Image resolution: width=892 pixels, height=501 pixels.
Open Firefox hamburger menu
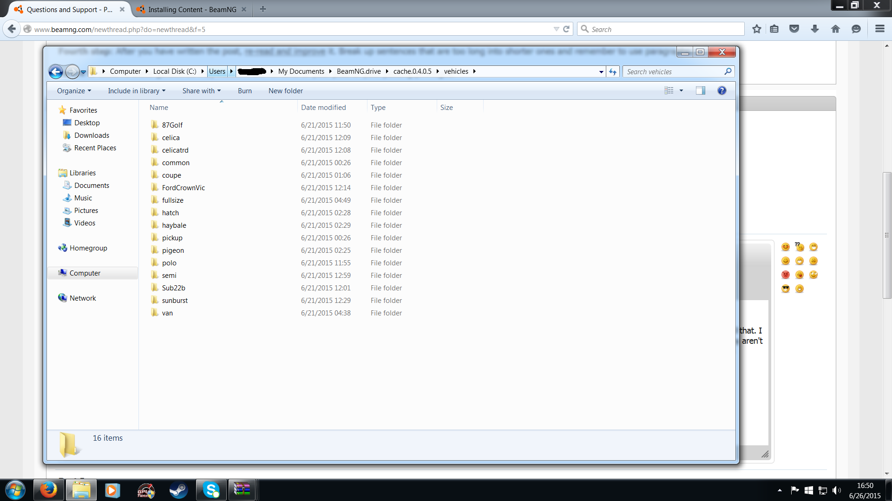[x=879, y=29]
